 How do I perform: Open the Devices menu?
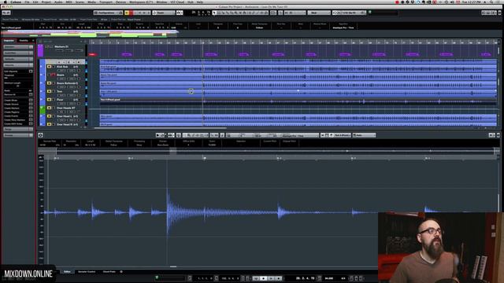point(120,2)
